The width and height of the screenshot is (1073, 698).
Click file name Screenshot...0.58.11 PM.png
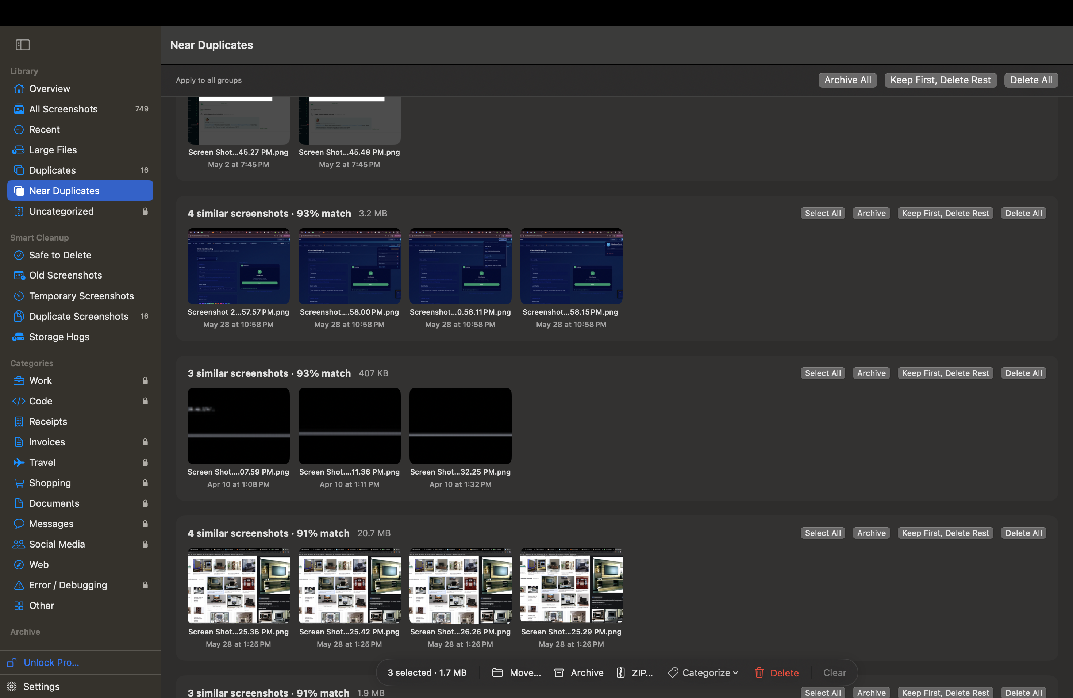(x=460, y=311)
